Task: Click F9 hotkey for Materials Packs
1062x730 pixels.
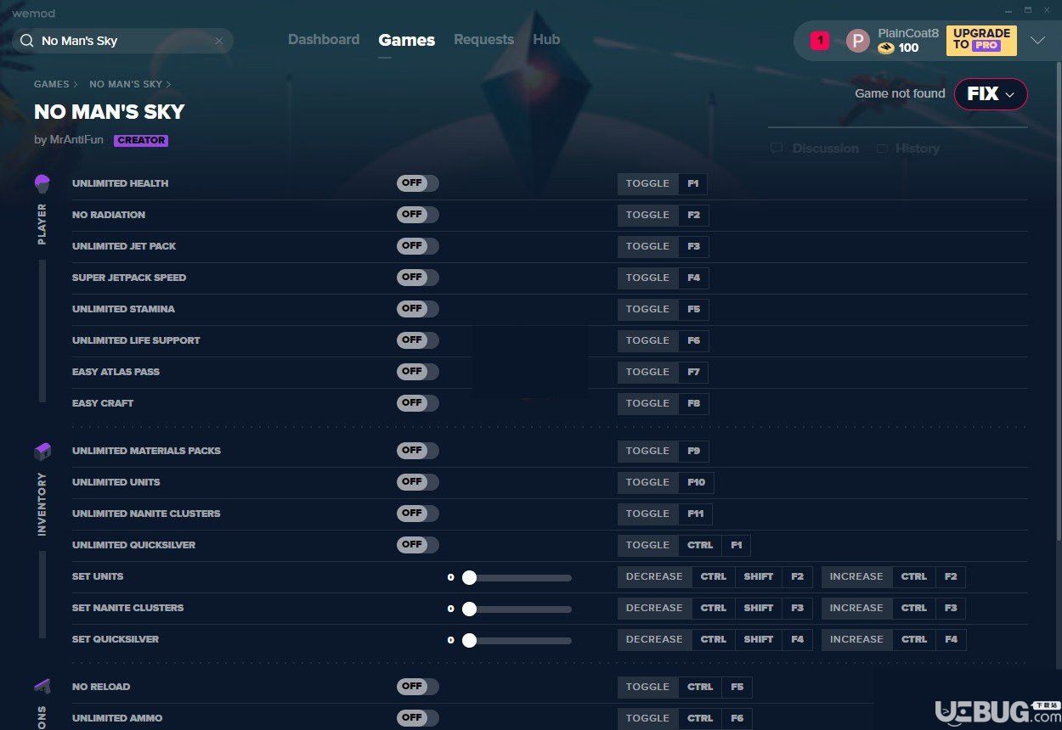Action: click(693, 451)
